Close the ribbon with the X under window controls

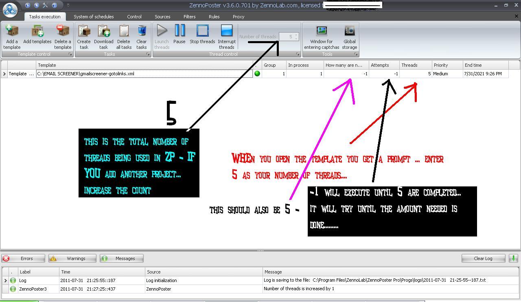517,16
